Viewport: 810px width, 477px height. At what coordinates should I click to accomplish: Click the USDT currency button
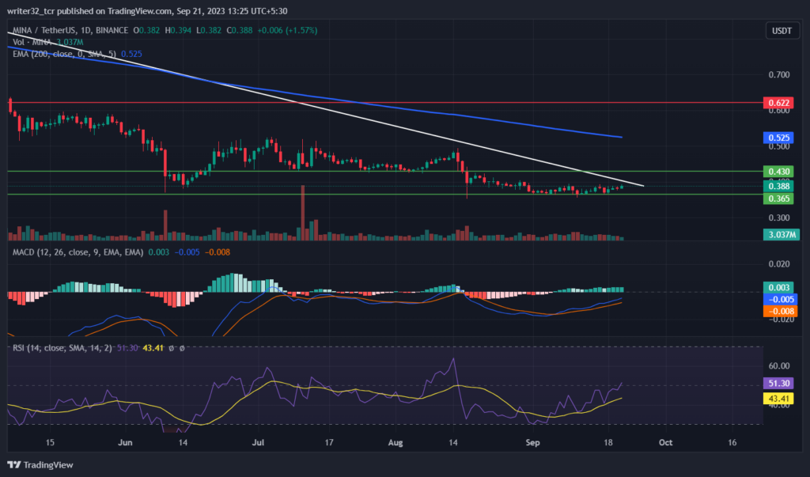[782, 31]
